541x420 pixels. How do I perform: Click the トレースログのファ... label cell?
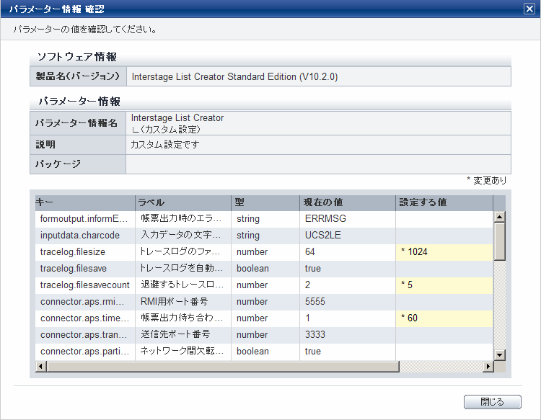click(x=183, y=252)
